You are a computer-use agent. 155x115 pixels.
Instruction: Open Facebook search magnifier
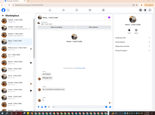pos(8,10)
